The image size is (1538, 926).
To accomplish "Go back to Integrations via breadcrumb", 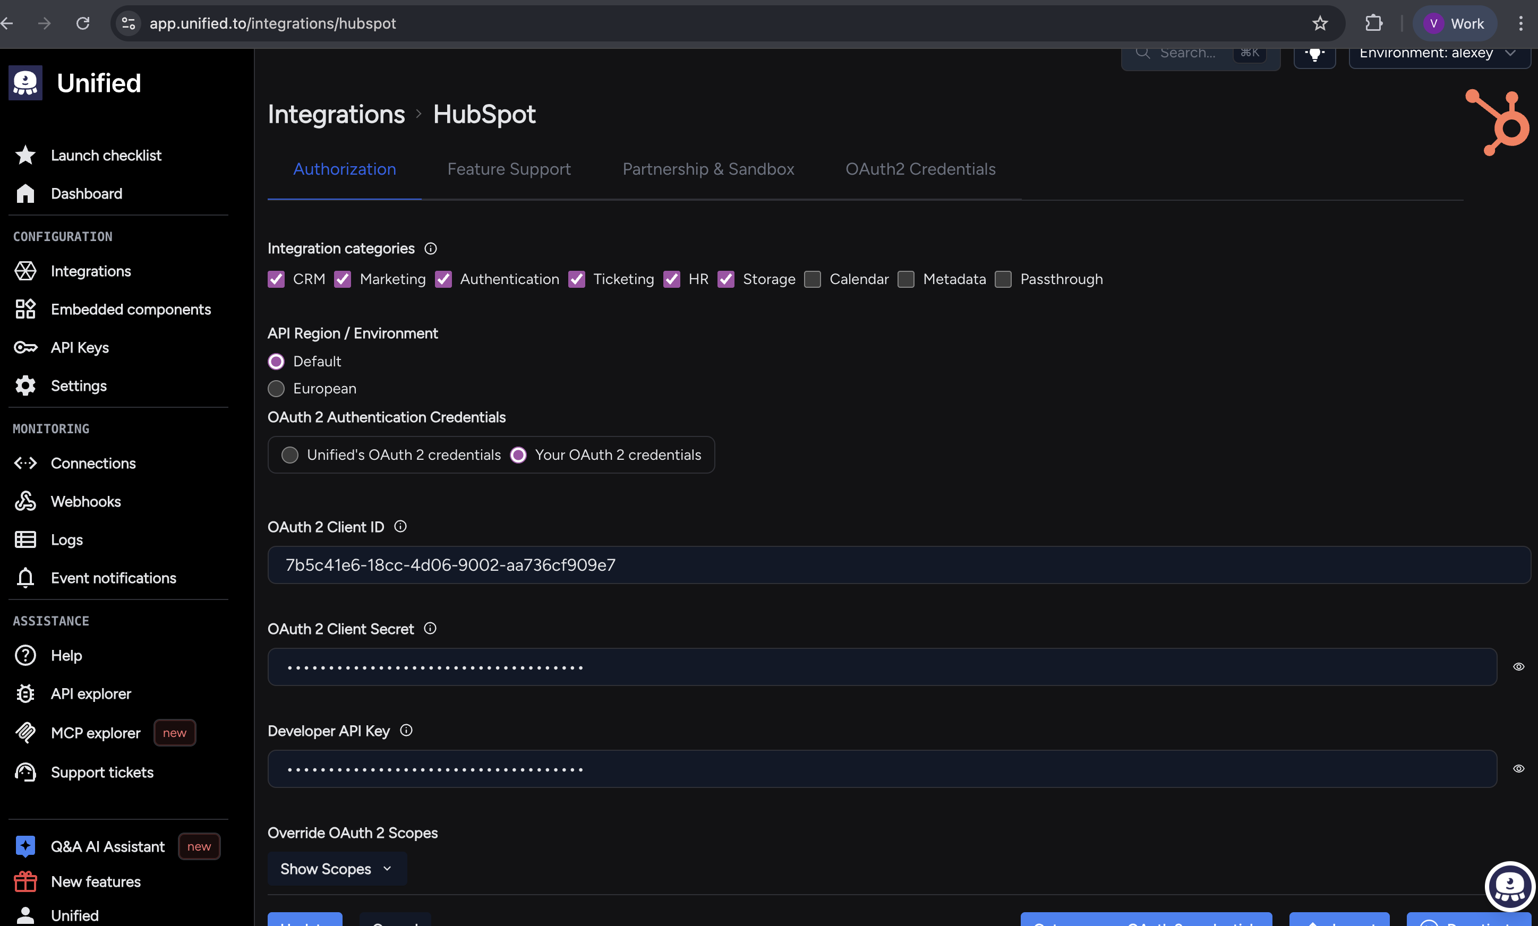I will [336, 114].
